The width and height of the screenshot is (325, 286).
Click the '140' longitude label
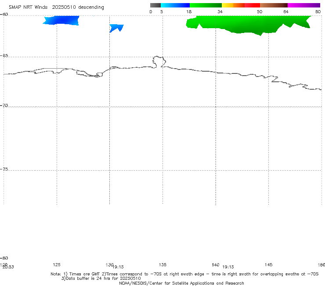click(x=216, y=264)
